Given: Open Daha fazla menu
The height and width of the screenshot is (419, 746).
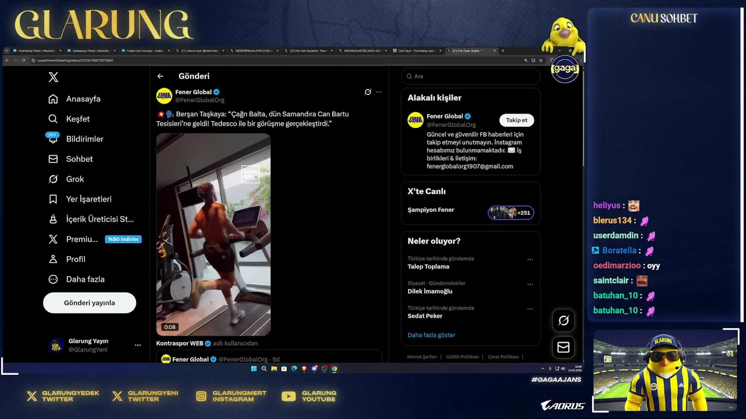Looking at the screenshot, I should pyautogui.click(x=76, y=279).
